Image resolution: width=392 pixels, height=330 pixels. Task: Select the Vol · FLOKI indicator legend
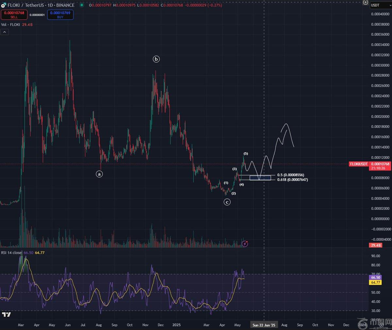[x=10, y=25]
